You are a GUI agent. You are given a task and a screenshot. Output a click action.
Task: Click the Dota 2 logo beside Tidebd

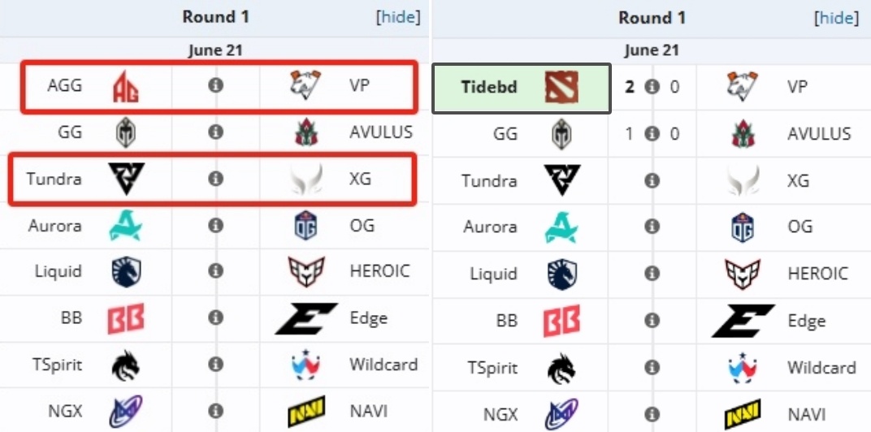pos(561,87)
